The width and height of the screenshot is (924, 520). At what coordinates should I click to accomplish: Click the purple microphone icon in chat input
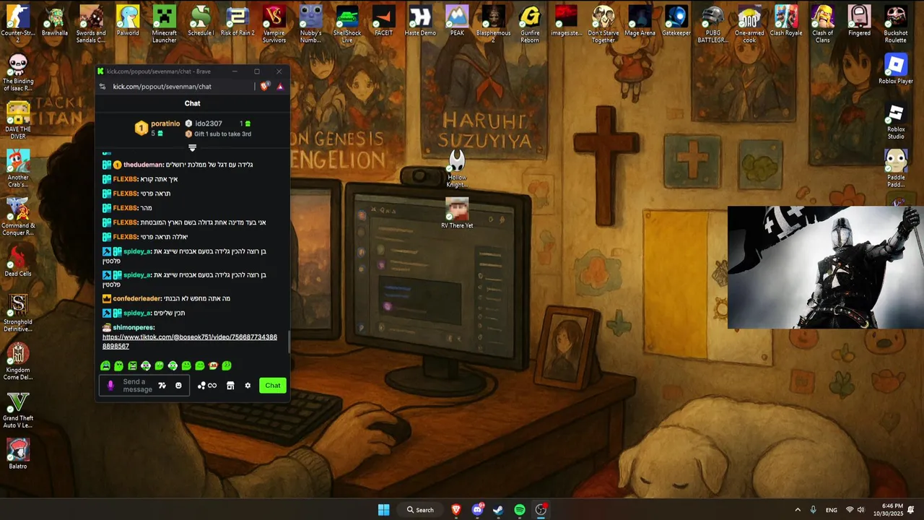tap(110, 386)
